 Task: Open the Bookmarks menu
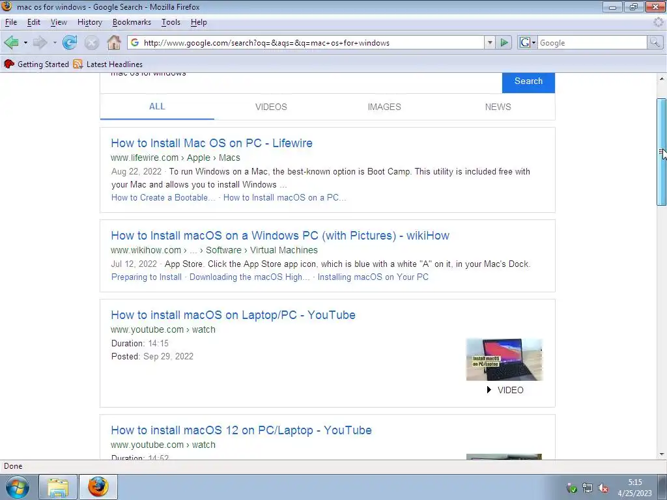[x=132, y=22]
